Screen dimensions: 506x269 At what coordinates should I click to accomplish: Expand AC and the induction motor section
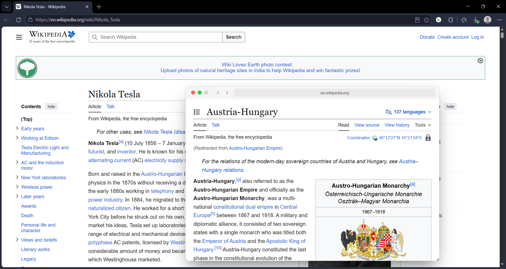coord(17,162)
